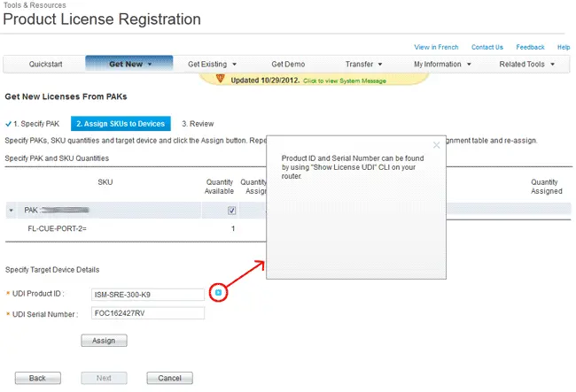Select step 3. Review
Screen dimensions: 576x392
click(198, 124)
